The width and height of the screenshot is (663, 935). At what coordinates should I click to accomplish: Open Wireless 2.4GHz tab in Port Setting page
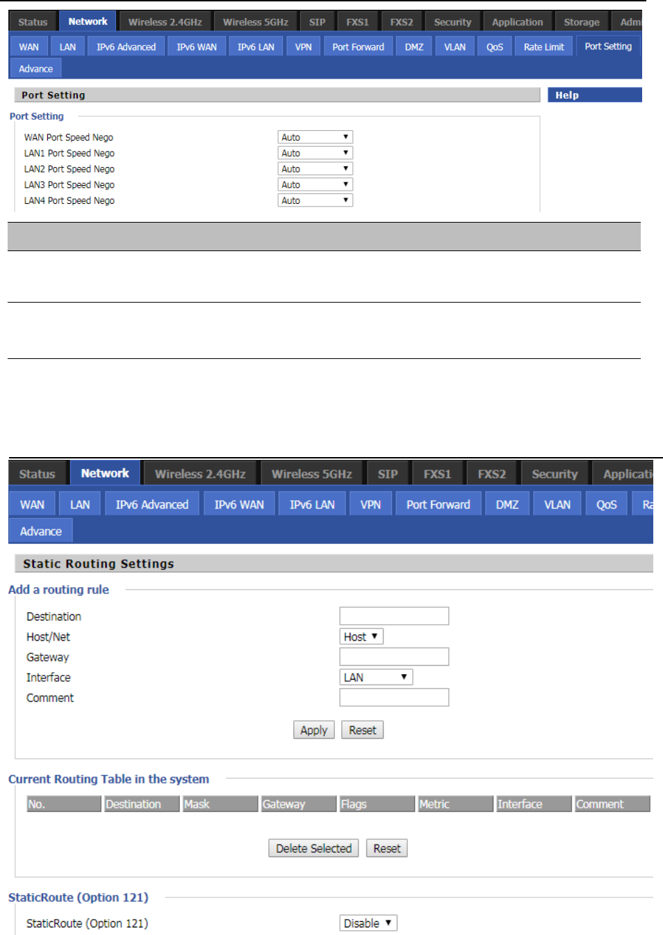click(165, 22)
